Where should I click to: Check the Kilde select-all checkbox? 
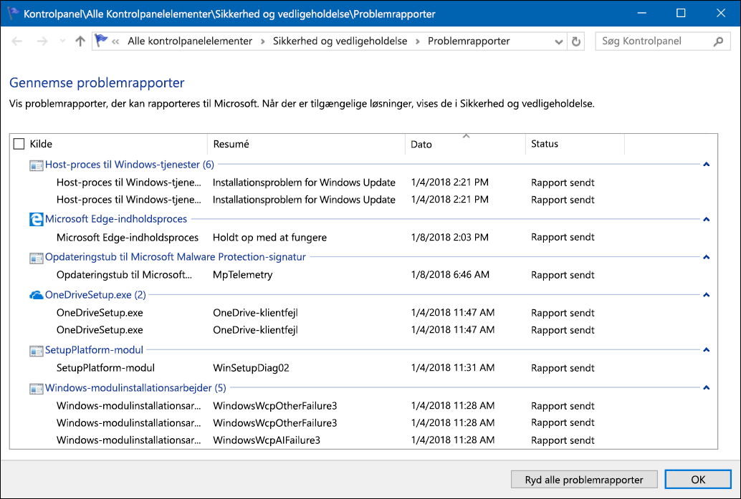click(19, 144)
